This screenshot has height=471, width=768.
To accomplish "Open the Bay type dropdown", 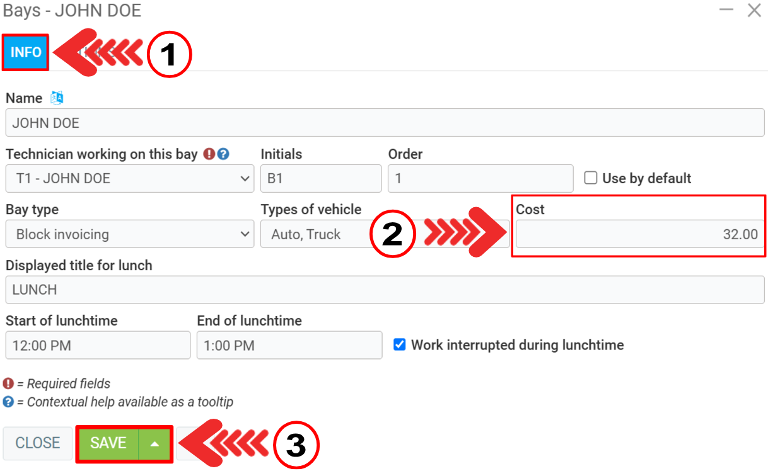I will point(130,234).
